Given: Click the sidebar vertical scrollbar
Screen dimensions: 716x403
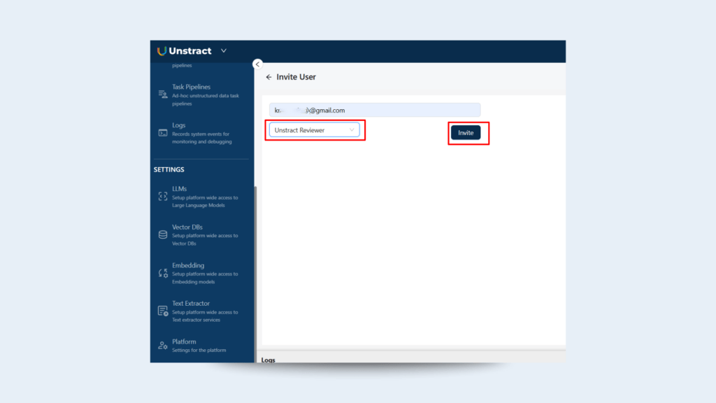Looking at the screenshot, I should click(x=255, y=273).
